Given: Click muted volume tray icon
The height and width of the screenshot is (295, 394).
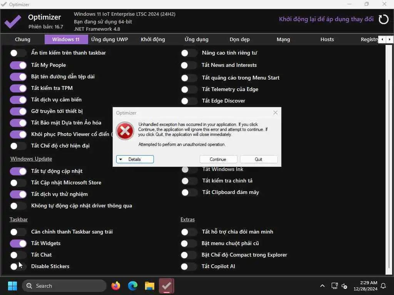Looking at the screenshot, I should click(344, 286).
